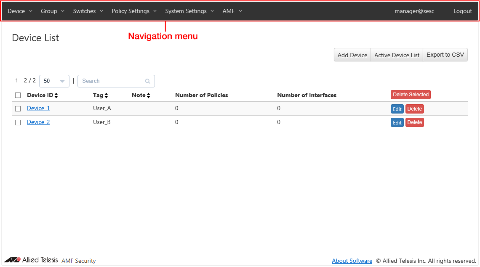Sort list by Note column arrows

click(149, 95)
